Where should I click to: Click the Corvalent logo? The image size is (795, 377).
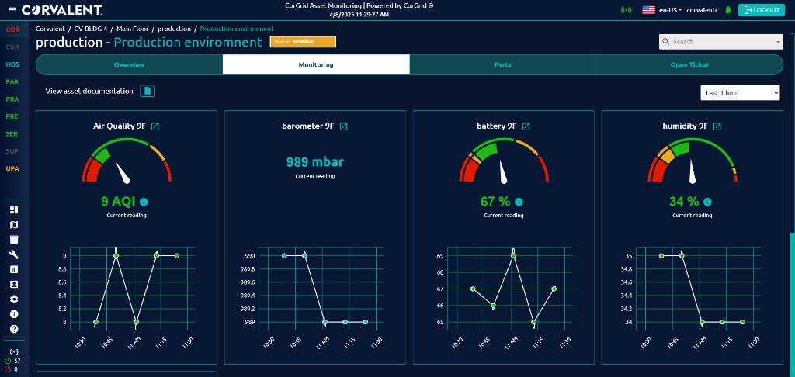62,10
